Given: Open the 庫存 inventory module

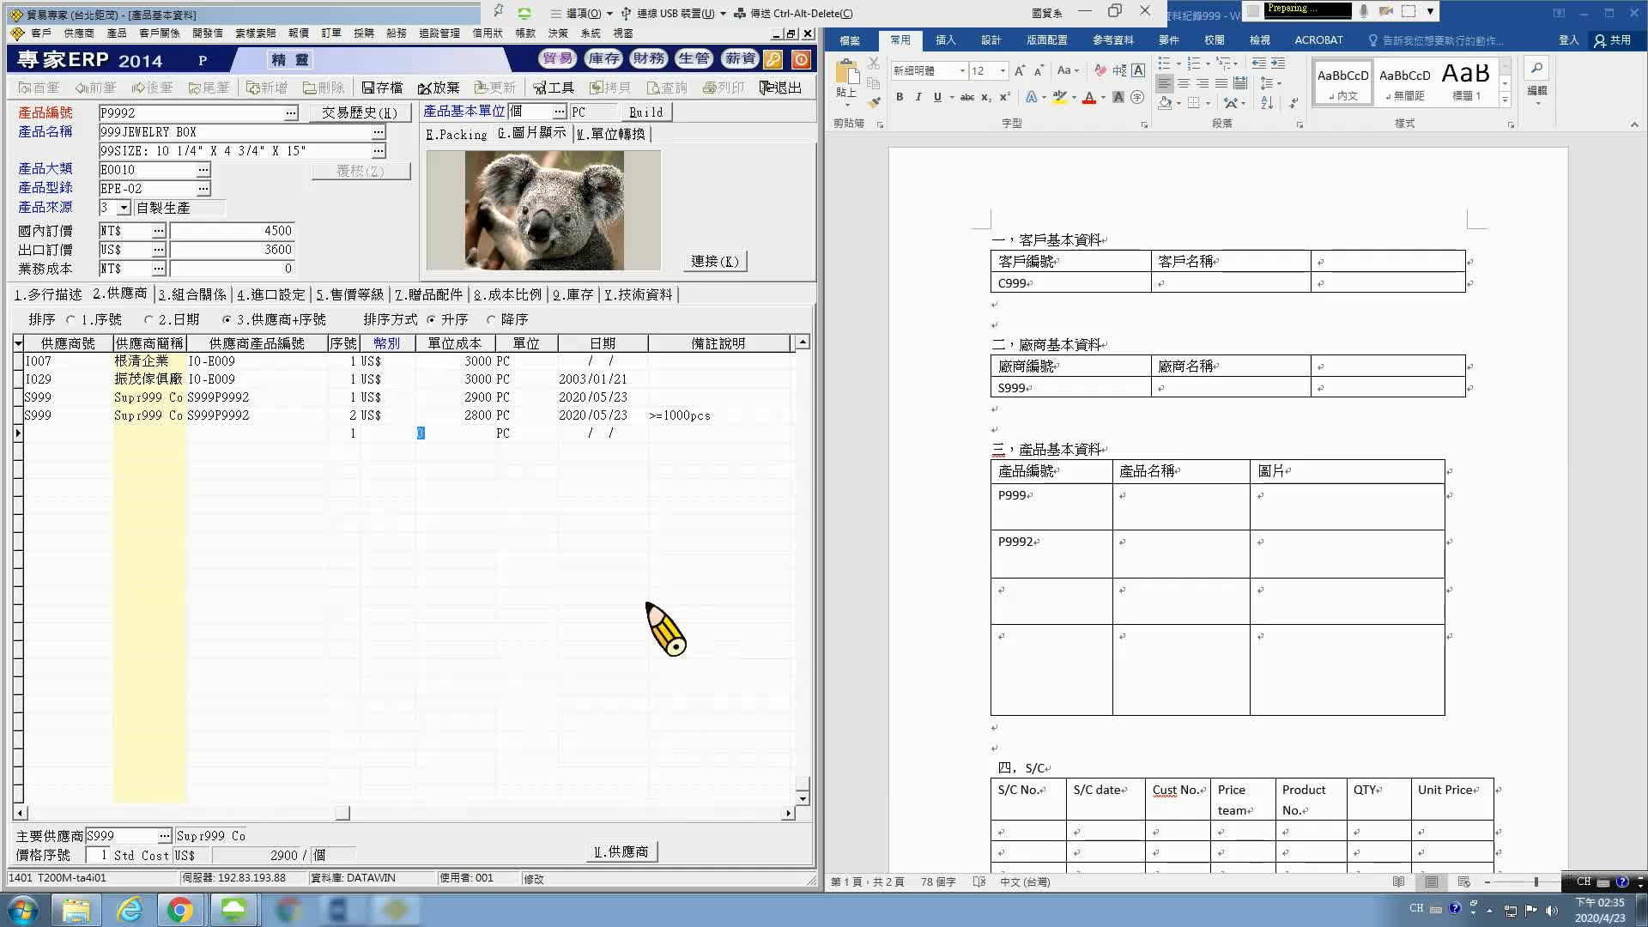Looking at the screenshot, I should [x=603, y=58].
